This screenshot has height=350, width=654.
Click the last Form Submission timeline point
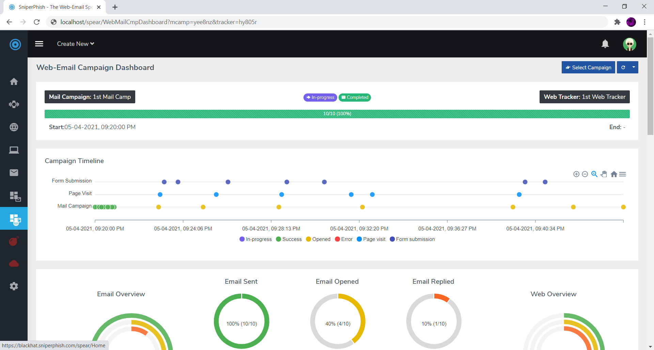[x=545, y=182]
